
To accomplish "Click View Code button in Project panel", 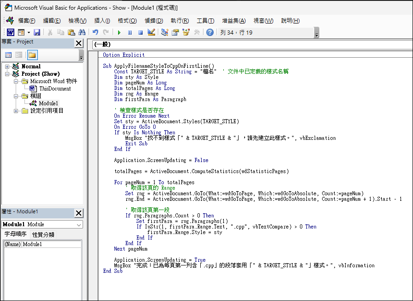I will [8, 55].
